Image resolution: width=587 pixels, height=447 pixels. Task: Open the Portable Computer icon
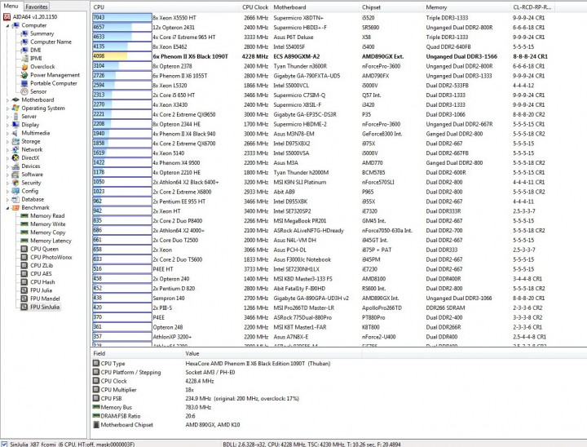click(x=24, y=83)
